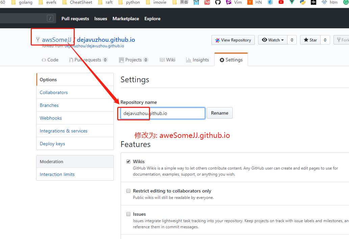The height and width of the screenshot is (239, 349).
Task: Open the awsSomeJJ owner profile link
Action: (57, 40)
